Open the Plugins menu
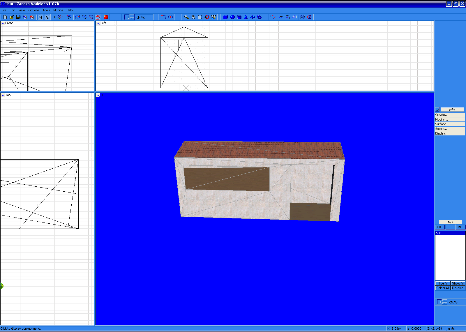The image size is (466, 332). pyautogui.click(x=58, y=10)
